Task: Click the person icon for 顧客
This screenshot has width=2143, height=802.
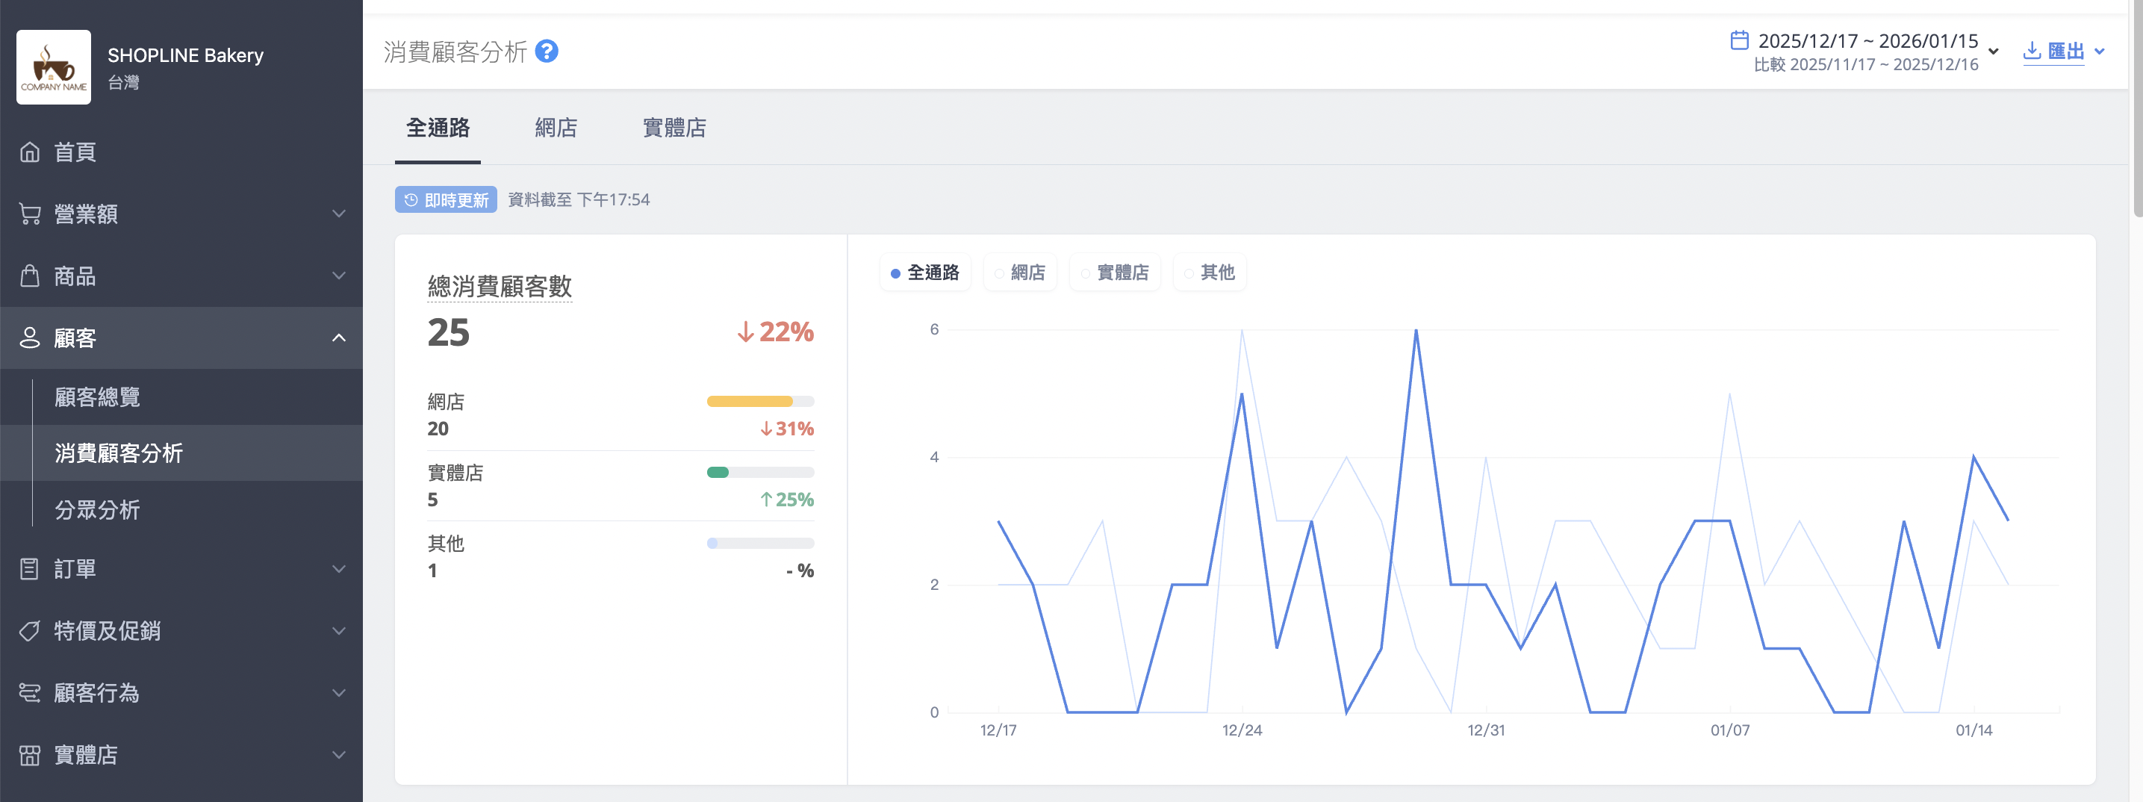Action: pos(30,338)
